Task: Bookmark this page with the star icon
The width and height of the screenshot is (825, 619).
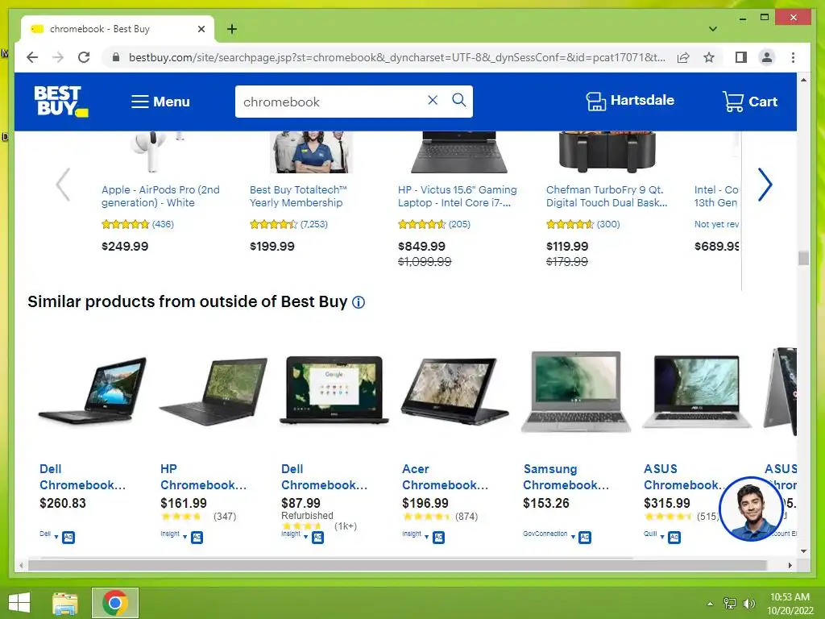Action: tap(709, 57)
